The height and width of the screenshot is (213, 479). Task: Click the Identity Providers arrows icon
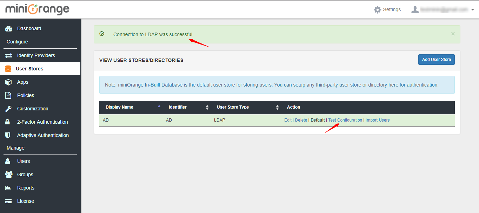pyautogui.click(x=9, y=55)
